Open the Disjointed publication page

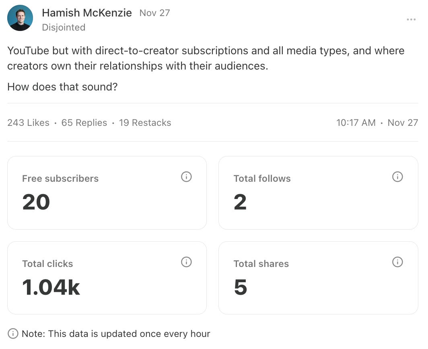click(x=64, y=27)
